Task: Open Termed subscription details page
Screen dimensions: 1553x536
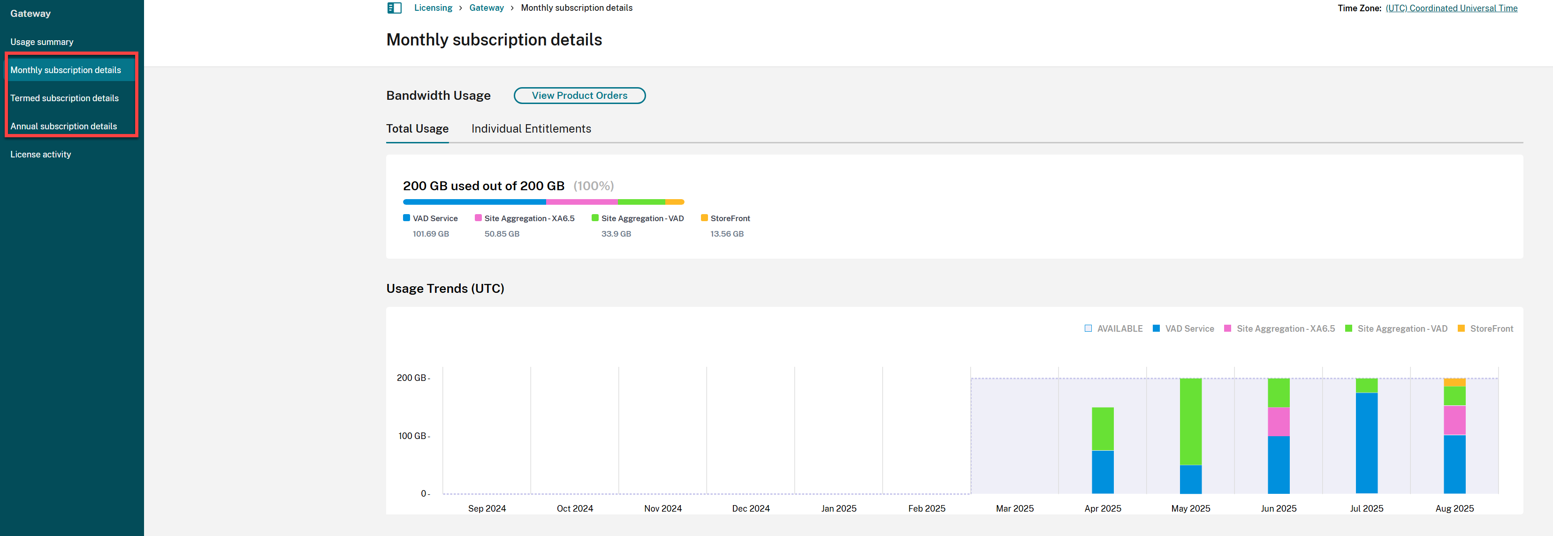Action: point(64,97)
